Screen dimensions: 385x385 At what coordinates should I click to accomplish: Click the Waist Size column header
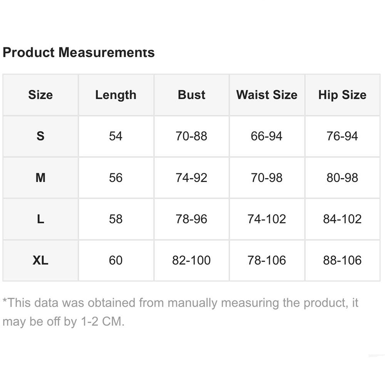click(267, 95)
